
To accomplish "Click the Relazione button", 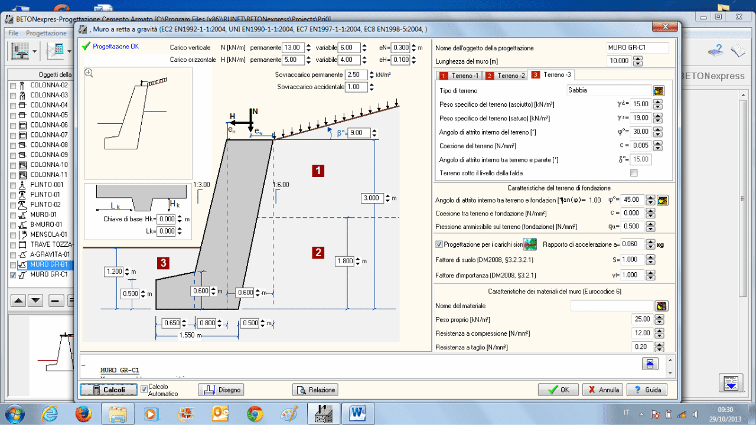I will (x=315, y=390).
